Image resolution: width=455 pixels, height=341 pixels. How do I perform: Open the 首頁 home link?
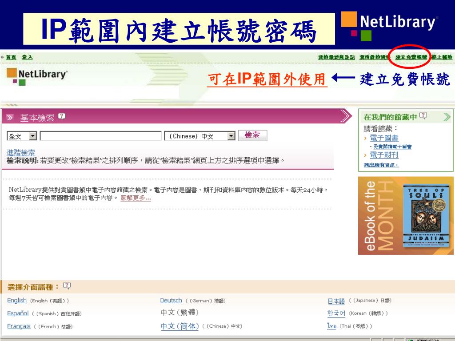pyautogui.click(x=11, y=57)
